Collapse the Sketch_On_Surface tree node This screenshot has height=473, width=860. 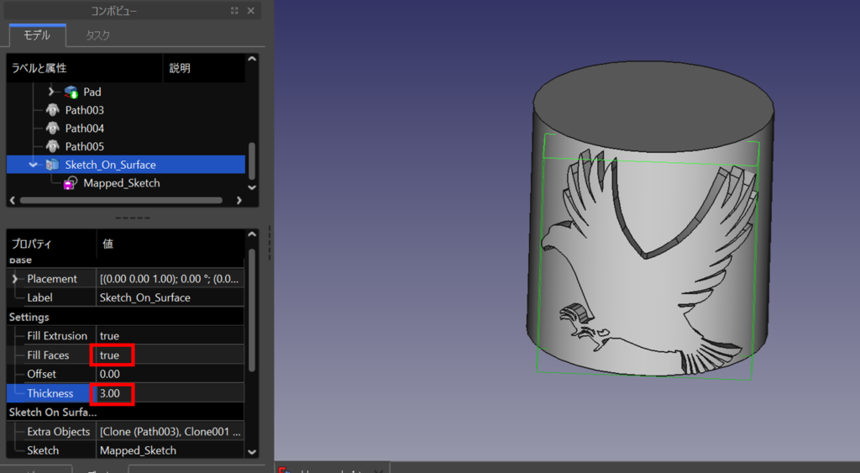tap(34, 165)
